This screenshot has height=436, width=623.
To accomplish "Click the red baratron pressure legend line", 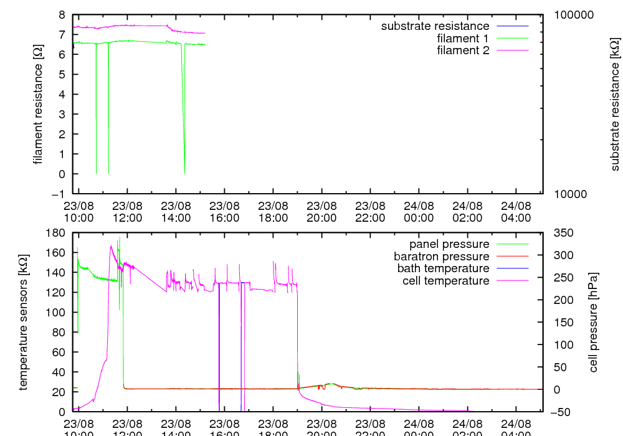I will 513,256.
